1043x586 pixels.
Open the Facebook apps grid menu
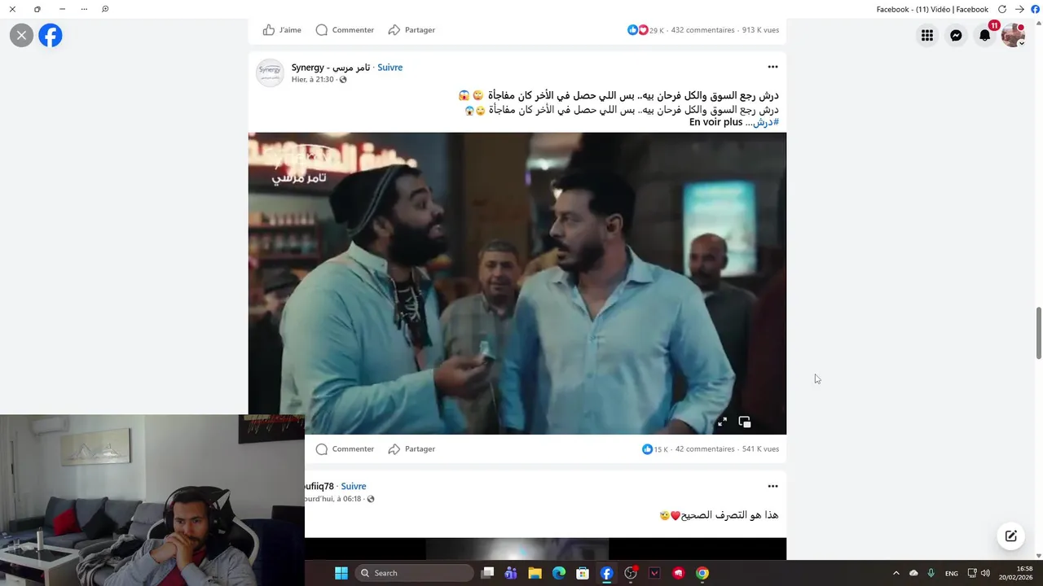coord(927,35)
